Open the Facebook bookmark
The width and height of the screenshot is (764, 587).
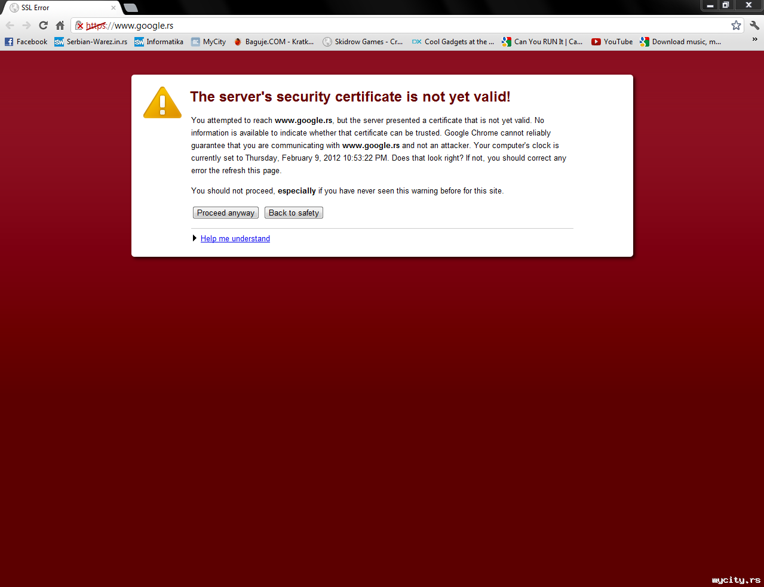point(26,42)
